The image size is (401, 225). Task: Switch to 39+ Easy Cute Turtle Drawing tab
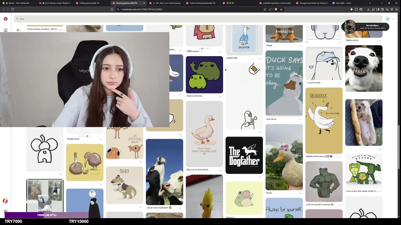(165, 3)
